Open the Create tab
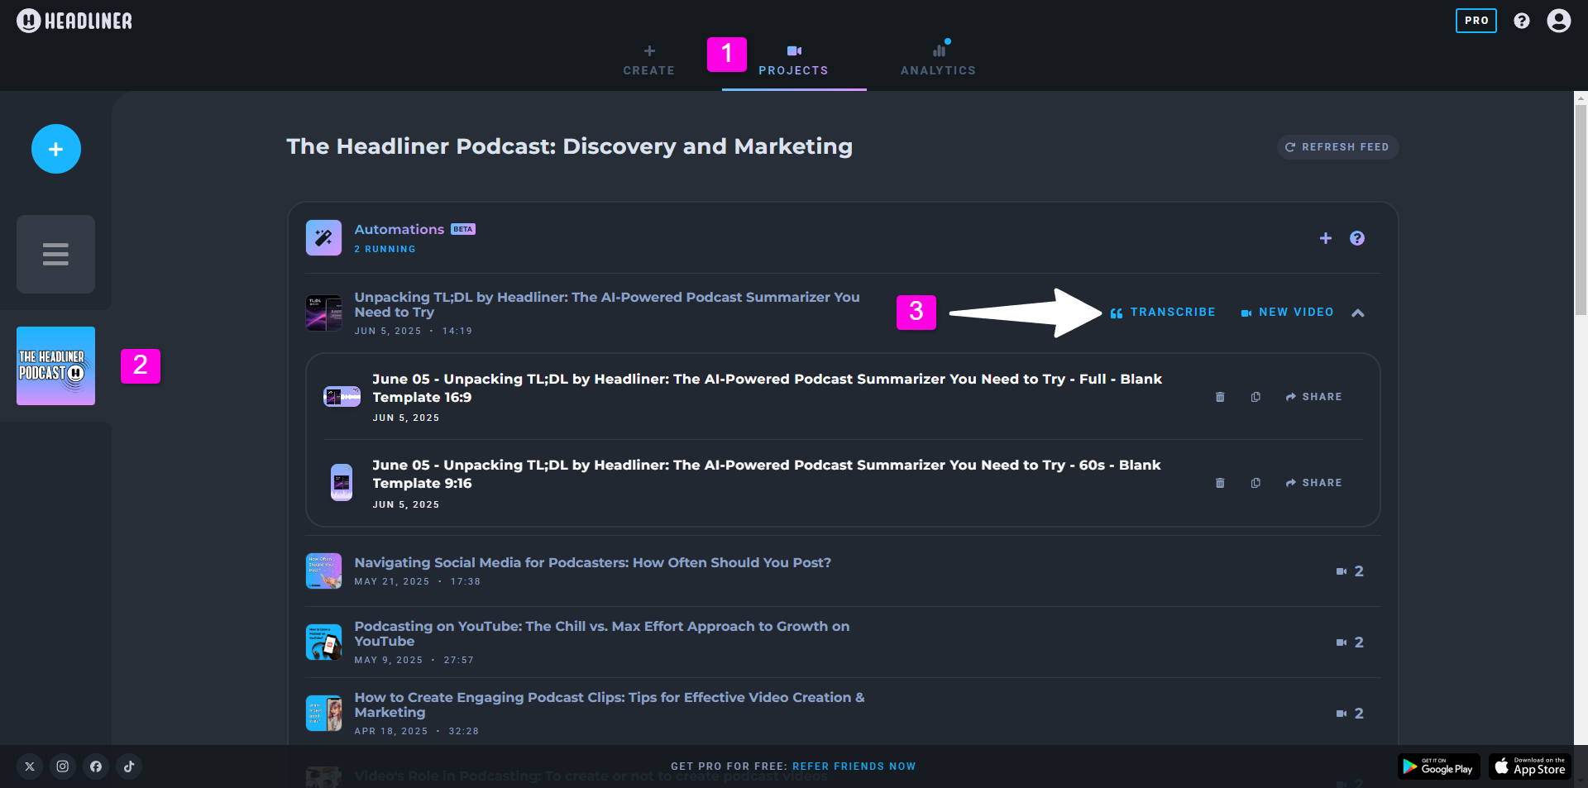The height and width of the screenshot is (788, 1588). [648, 60]
